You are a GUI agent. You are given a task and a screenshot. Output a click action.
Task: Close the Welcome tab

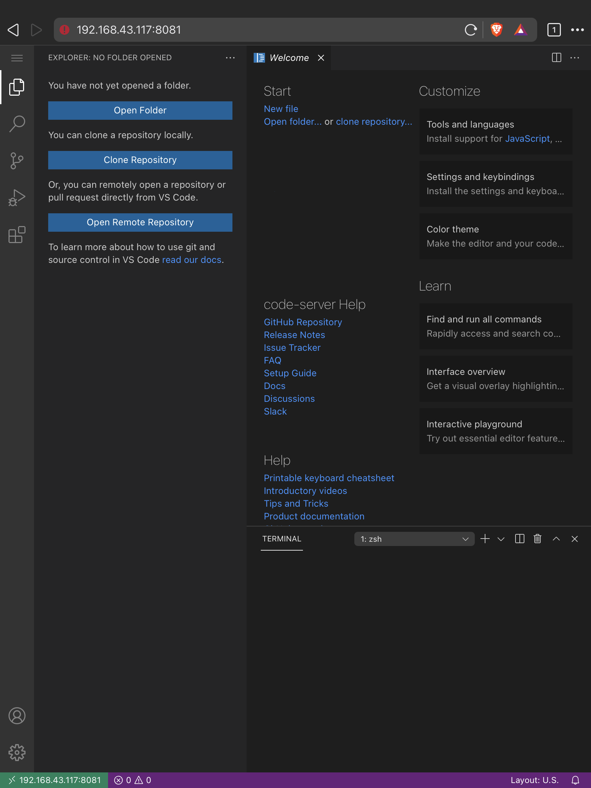(321, 58)
